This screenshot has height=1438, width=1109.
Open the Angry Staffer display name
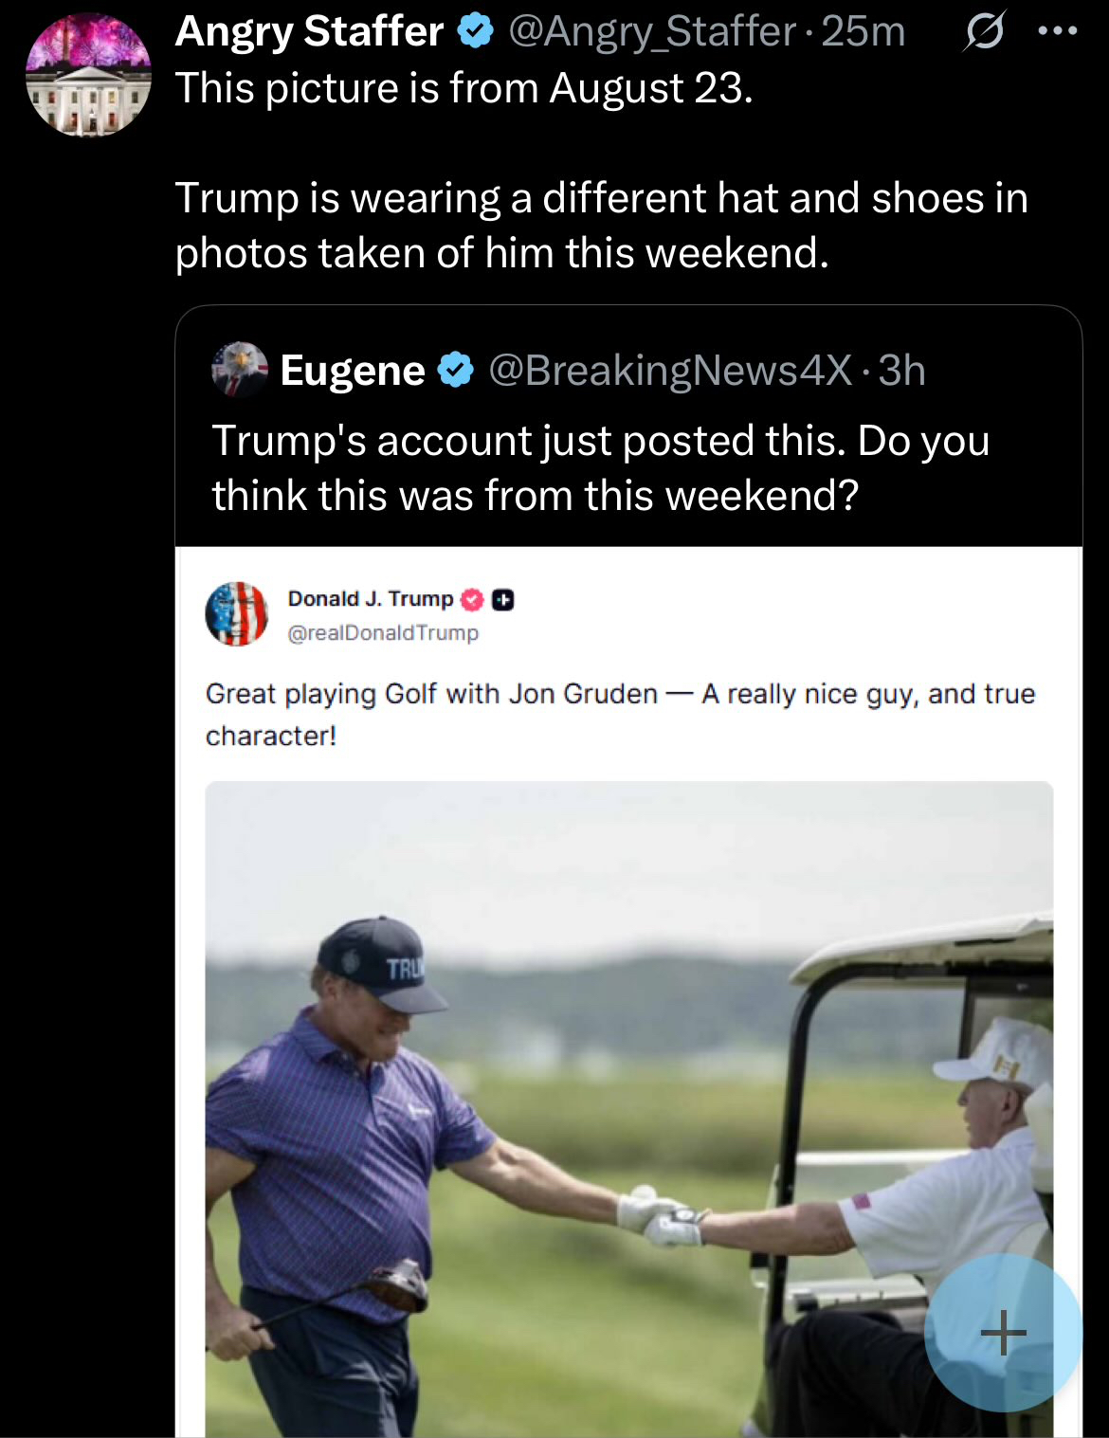309,32
